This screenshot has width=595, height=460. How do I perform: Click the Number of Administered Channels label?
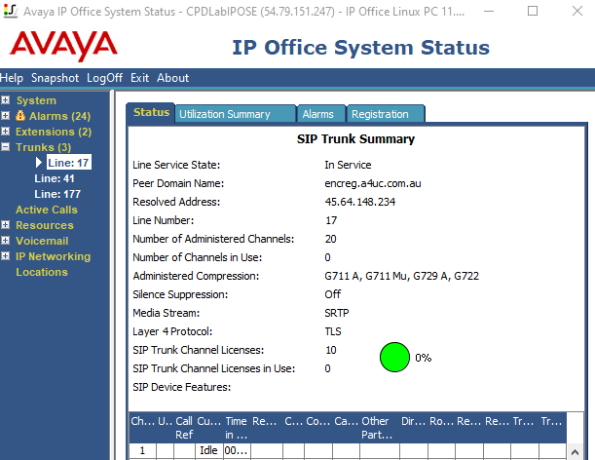pos(213,239)
